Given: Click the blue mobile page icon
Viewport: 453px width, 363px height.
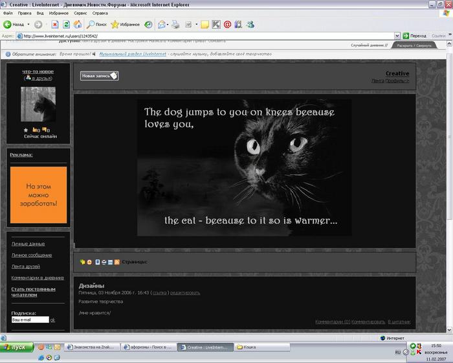Looking at the screenshot, I should [x=98, y=262].
